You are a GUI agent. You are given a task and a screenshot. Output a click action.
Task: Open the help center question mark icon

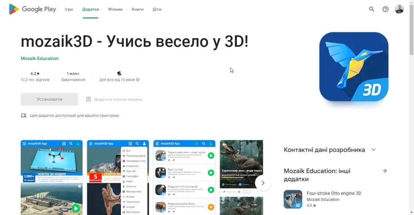coord(385,9)
